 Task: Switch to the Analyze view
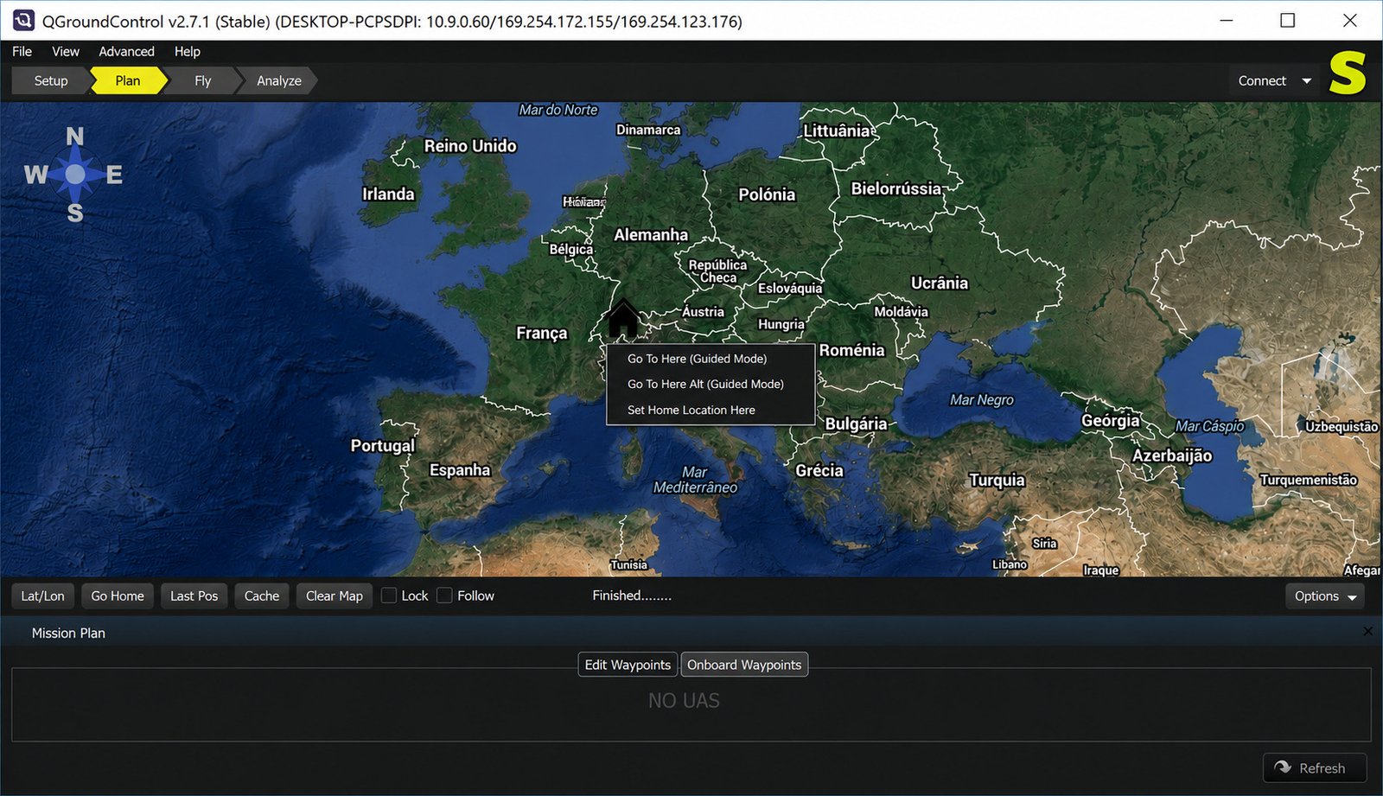pyautogui.click(x=278, y=80)
